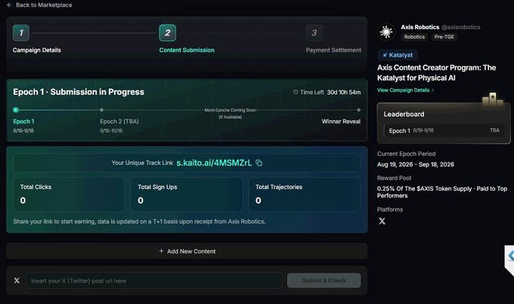Screen dimensions: 514x304
Task: Click the Winner Reveal timeline marker
Action: click(x=358, y=110)
